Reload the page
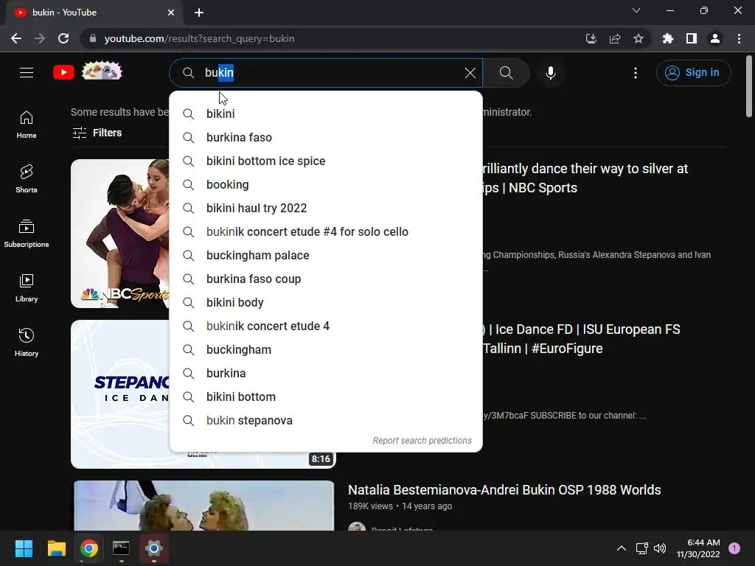The image size is (755, 566). pyautogui.click(x=63, y=38)
